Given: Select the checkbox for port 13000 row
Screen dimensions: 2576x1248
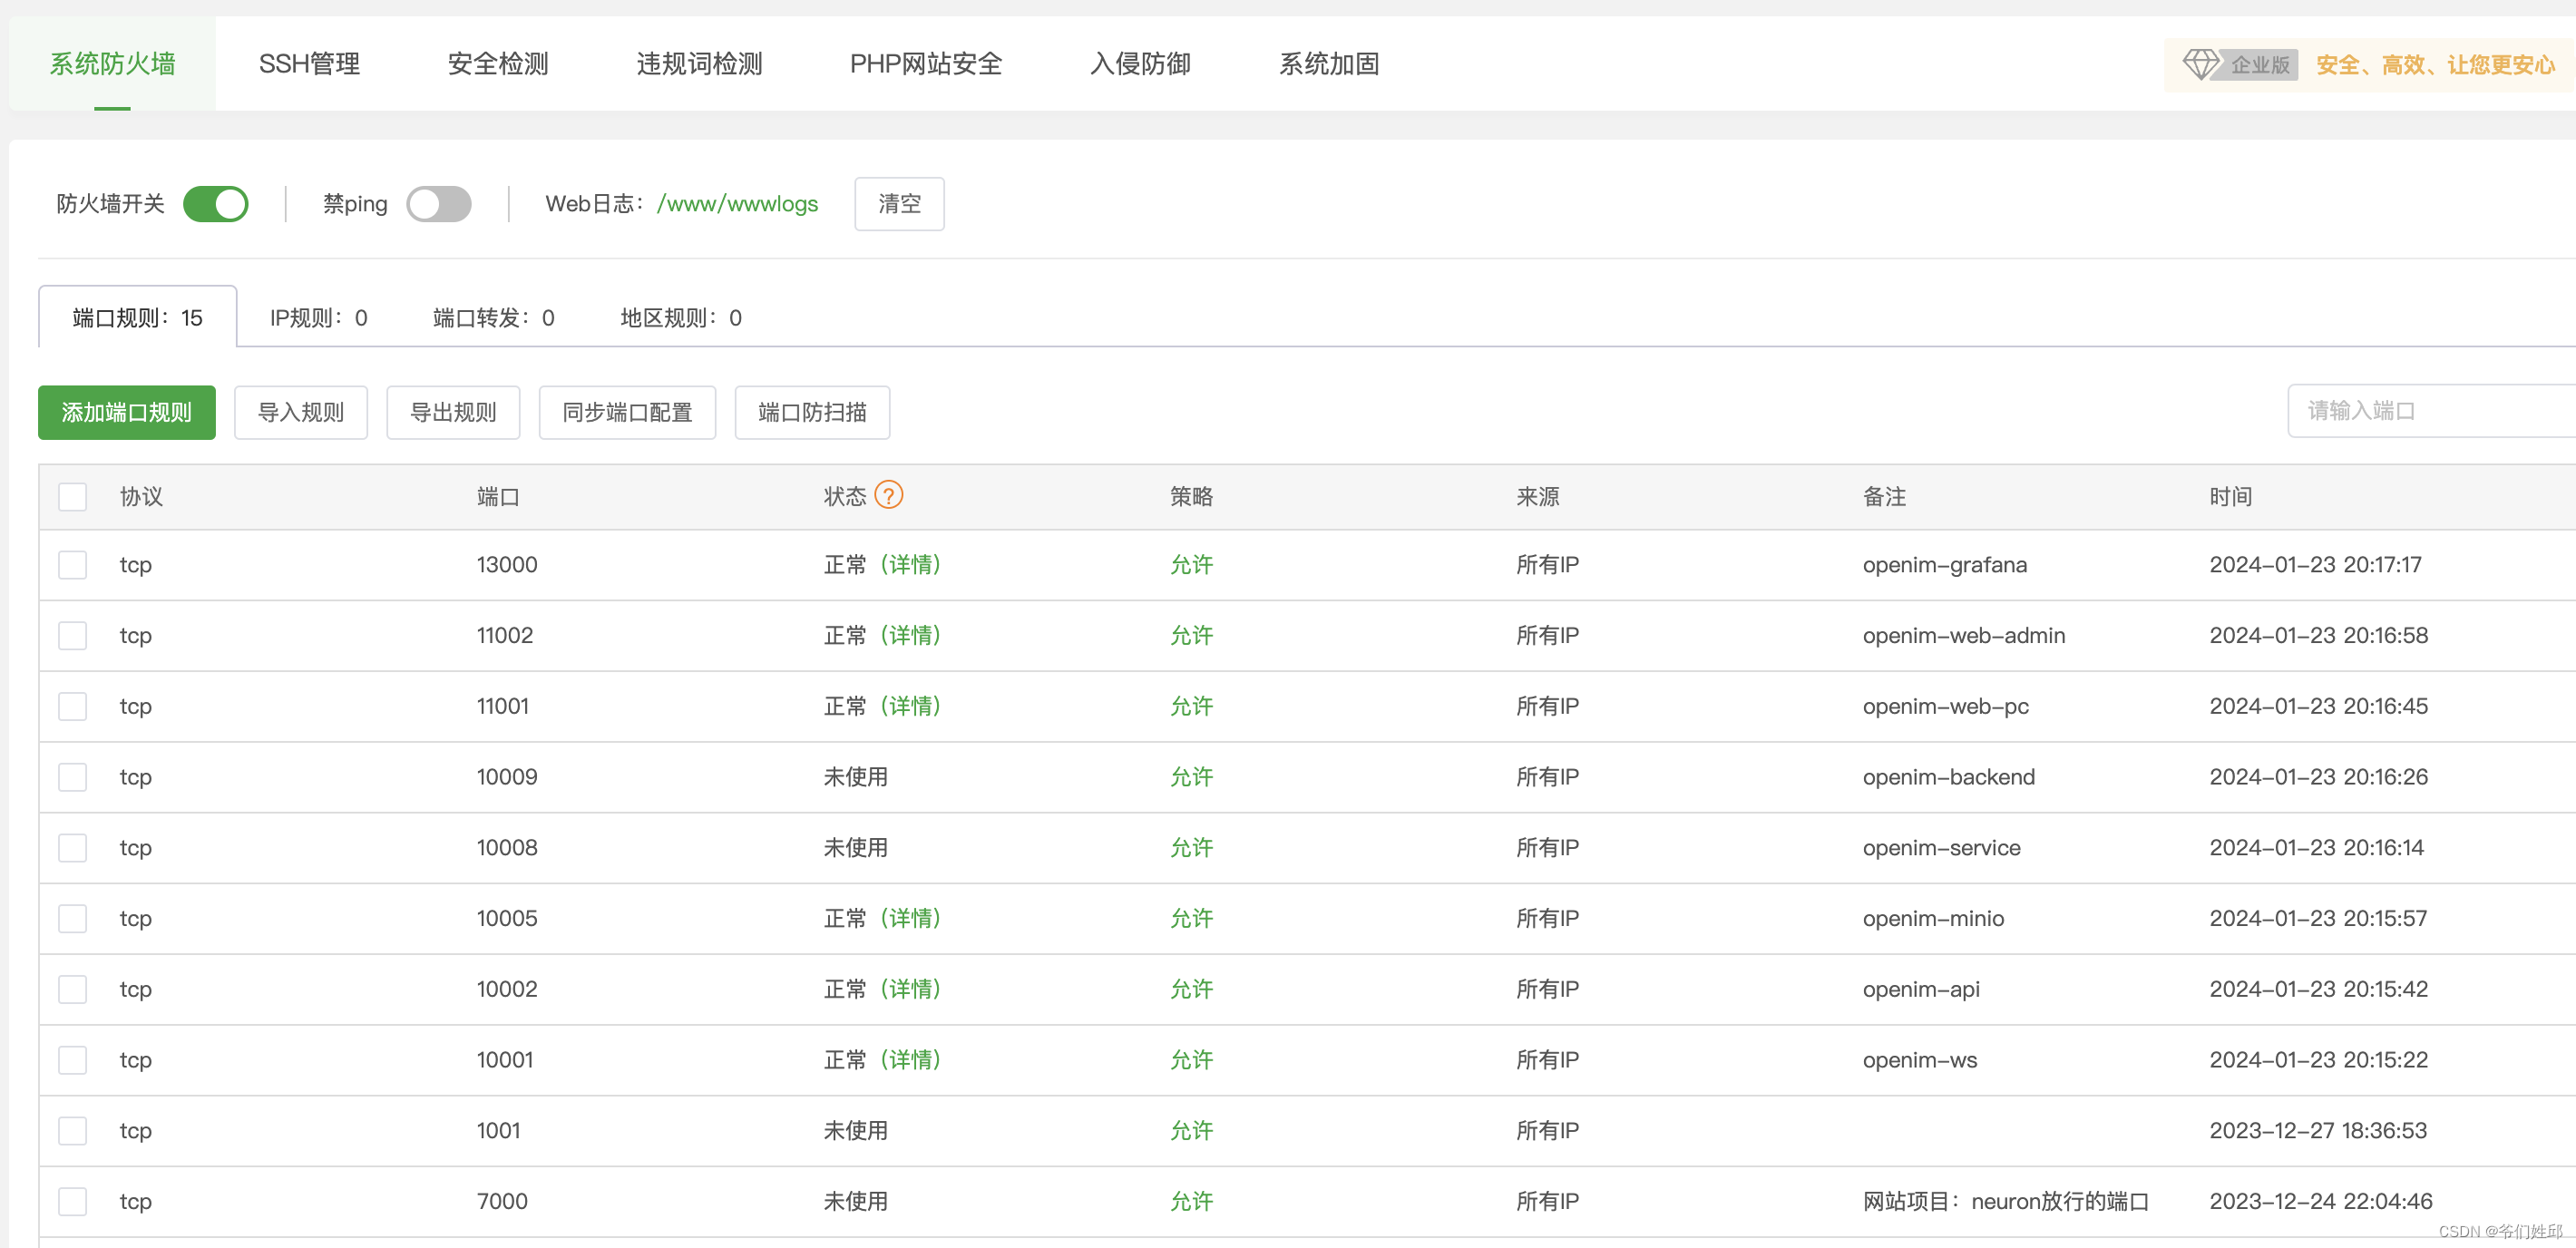Looking at the screenshot, I should (73, 565).
